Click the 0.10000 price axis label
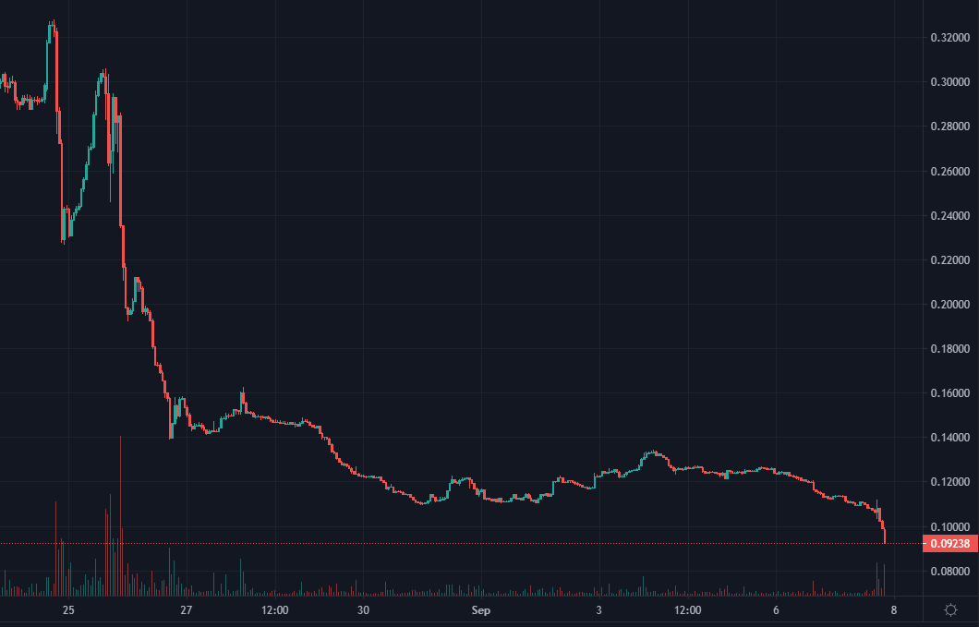This screenshot has height=627, width=979. tap(950, 526)
